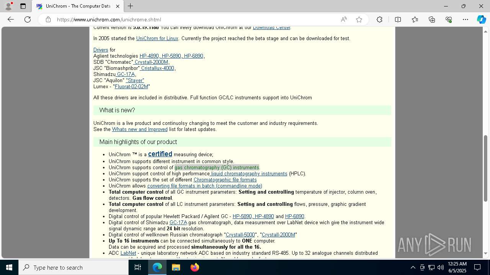Click the What is new? heading
This screenshot has height=275, width=490.
point(117,110)
